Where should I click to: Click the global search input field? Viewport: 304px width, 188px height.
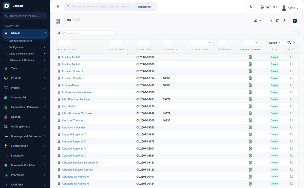(x=102, y=7)
